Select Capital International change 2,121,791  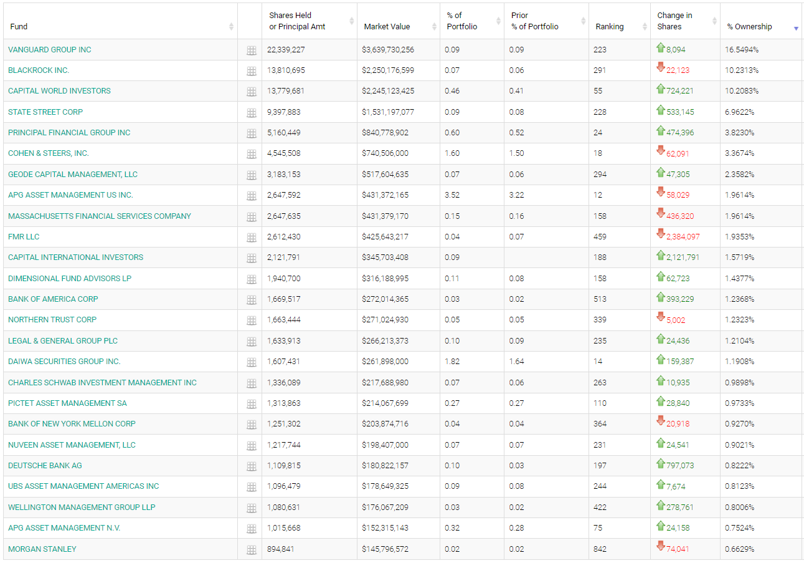683,257
